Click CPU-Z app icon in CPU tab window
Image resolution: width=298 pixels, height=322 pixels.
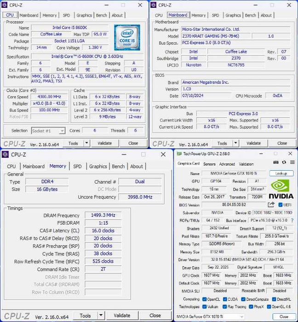pyautogui.click(x=5, y=5)
